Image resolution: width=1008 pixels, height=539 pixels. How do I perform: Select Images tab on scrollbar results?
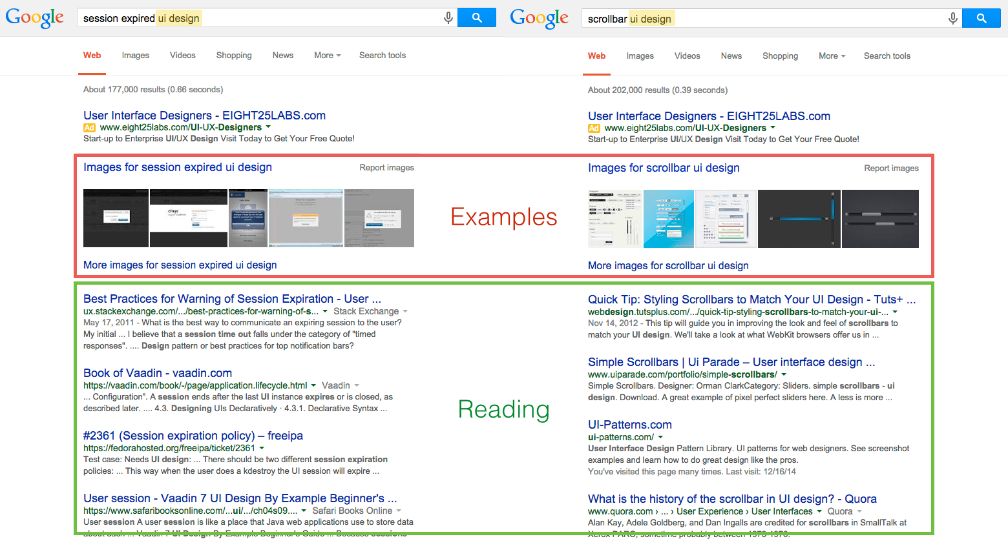click(x=640, y=56)
